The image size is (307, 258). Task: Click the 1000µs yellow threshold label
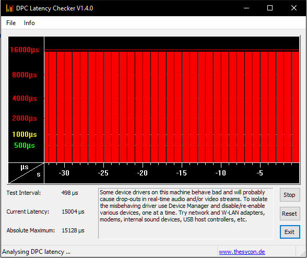[x=25, y=134]
